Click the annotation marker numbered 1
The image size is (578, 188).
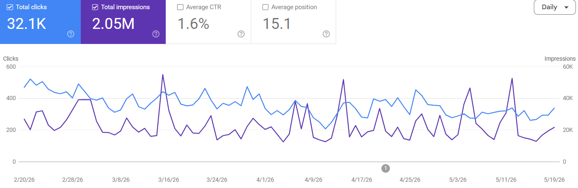click(386, 168)
